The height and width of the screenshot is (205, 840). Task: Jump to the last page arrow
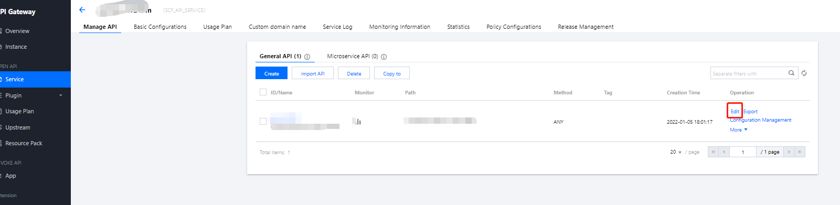[x=800, y=152]
